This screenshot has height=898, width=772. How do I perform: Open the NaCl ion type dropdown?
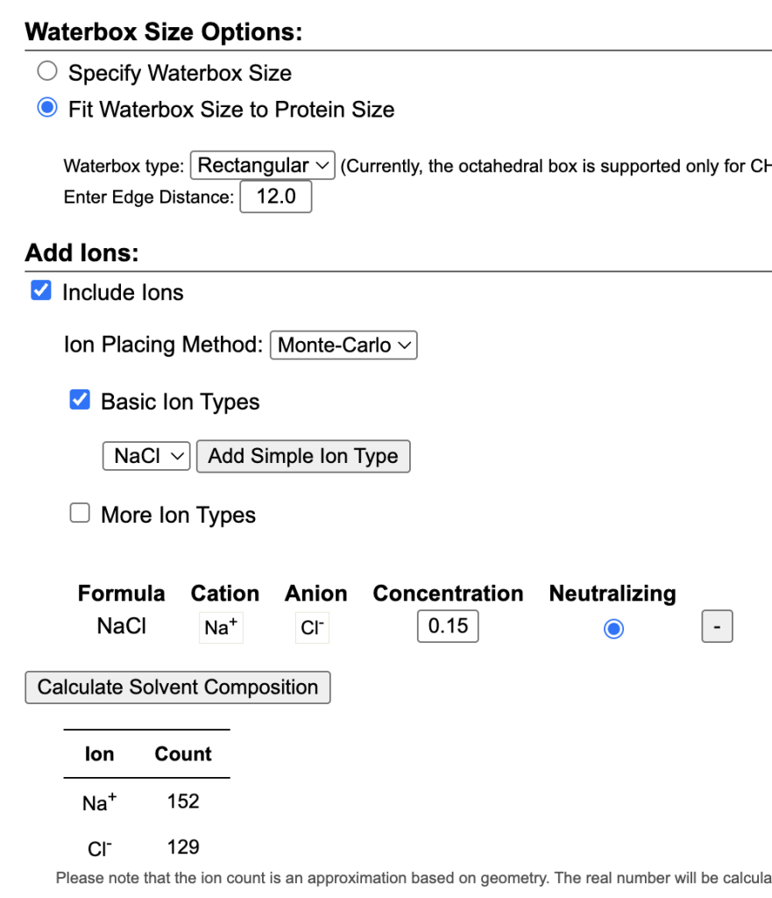[x=146, y=456]
